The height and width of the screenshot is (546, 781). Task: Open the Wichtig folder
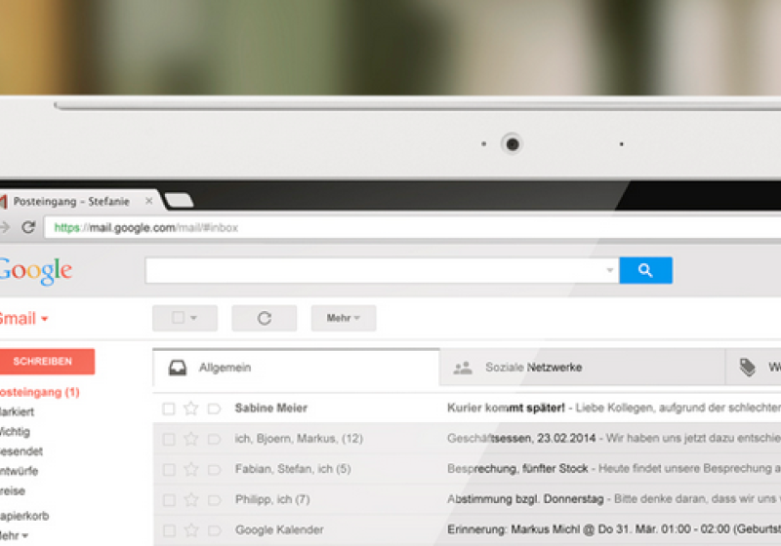(x=15, y=432)
